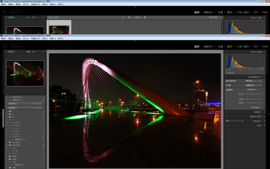The width and height of the screenshot is (270, 169).
Task: Collapse the top module panel in front window
Action: (135, 41)
